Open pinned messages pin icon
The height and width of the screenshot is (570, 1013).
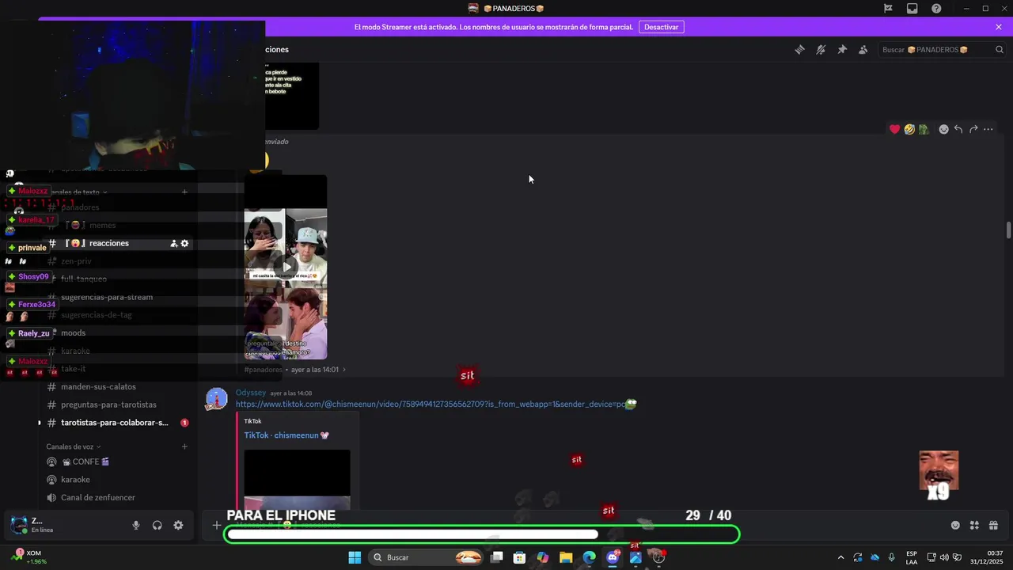pos(842,49)
